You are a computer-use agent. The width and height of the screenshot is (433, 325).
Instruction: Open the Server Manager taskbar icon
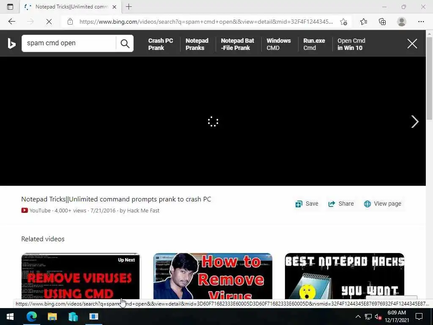tap(73, 317)
